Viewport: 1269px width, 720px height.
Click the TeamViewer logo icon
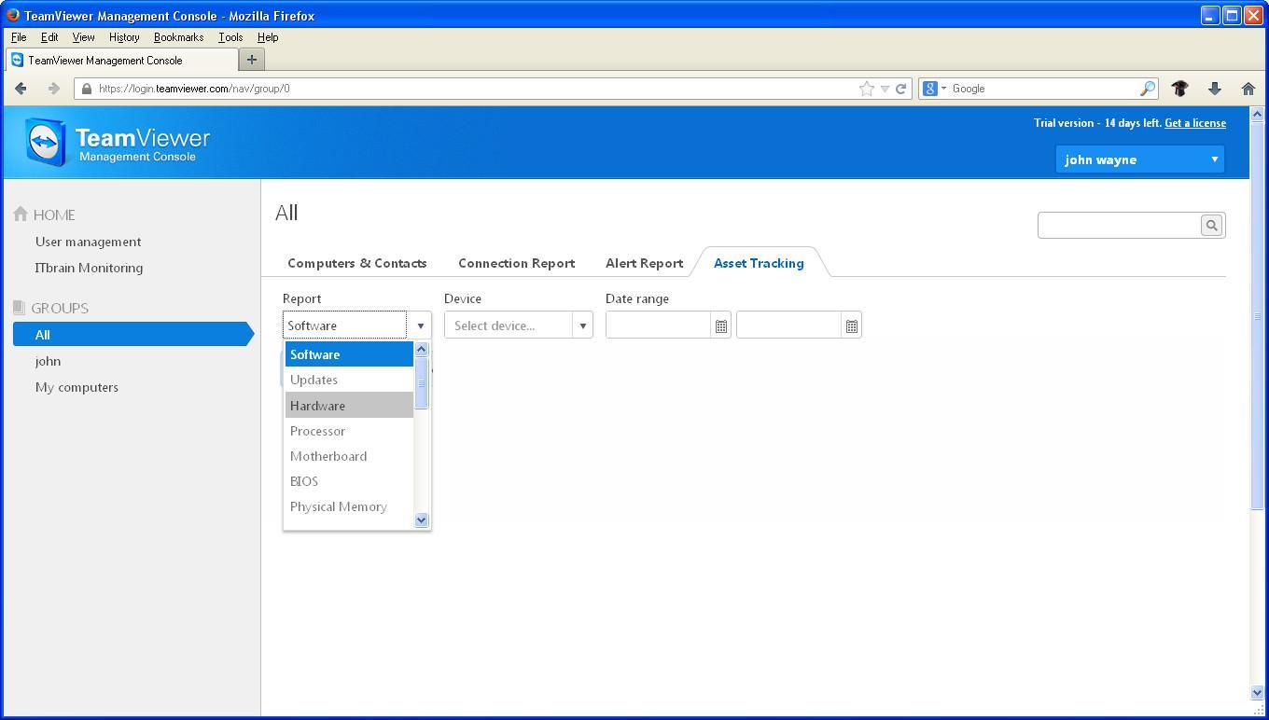coord(46,142)
